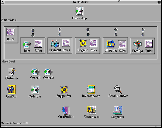Click the FreqByr model icon
Screen dimensions: 162x128
137,45
